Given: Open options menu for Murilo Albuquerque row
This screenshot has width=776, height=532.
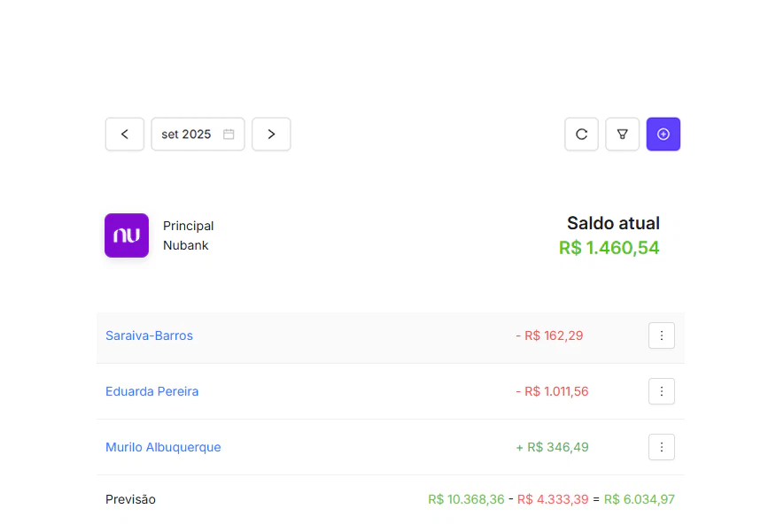Looking at the screenshot, I should pyautogui.click(x=662, y=447).
